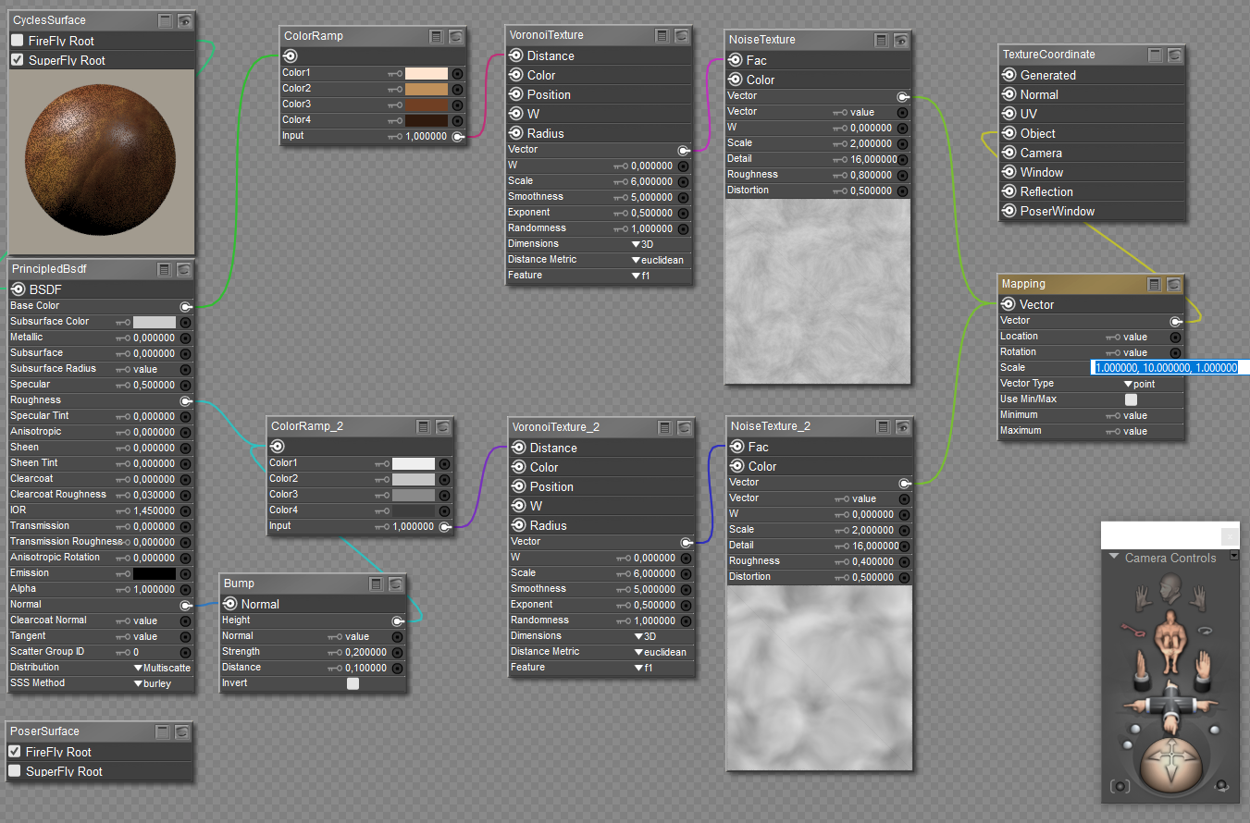Toggle CyclesSurface FireFly Root checkbox
This screenshot has width=1250, height=823.
click(x=17, y=41)
